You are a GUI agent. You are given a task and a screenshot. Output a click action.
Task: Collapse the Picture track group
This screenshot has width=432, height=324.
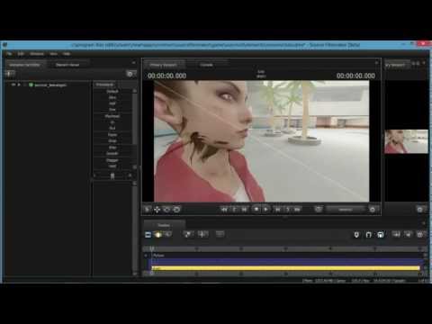coord(146,256)
